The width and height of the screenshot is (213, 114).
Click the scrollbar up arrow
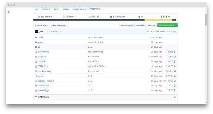pos(206,9)
